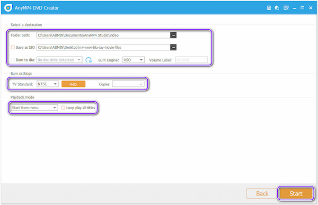This screenshot has width=318, height=205.
Task: Open the disc drive dropdown
Action: [x=59, y=60]
